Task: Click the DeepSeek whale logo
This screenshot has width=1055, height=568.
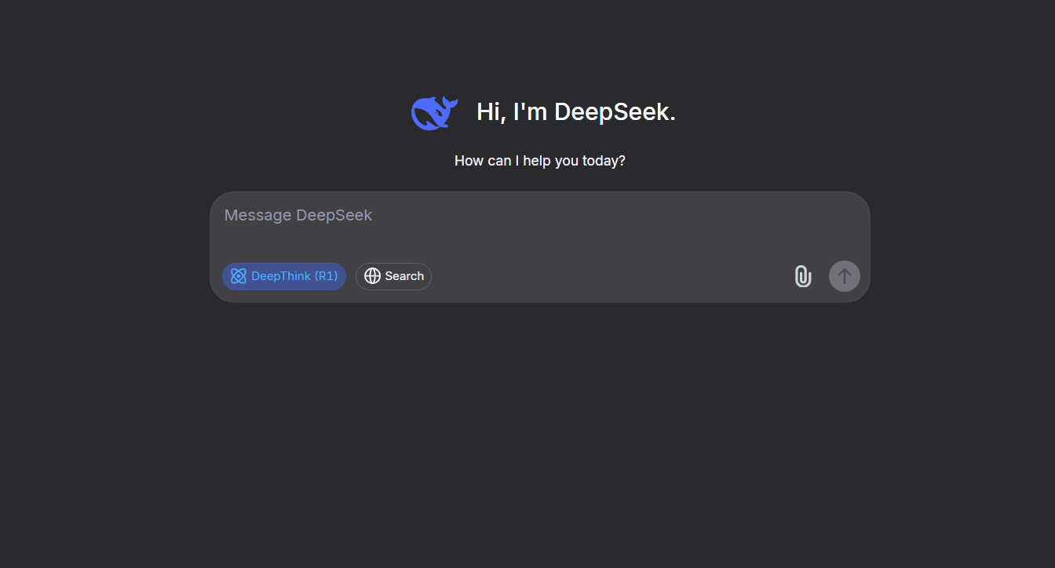Action: 434,113
